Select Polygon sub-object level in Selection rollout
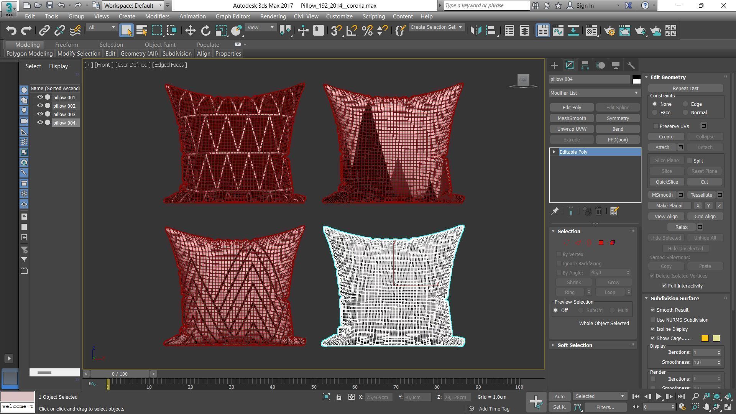 coord(601,243)
